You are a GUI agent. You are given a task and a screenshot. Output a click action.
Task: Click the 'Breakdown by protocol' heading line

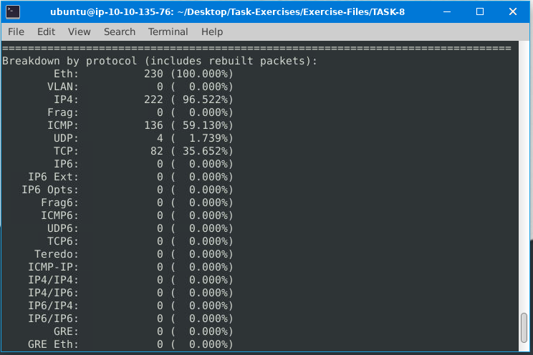tap(159, 61)
